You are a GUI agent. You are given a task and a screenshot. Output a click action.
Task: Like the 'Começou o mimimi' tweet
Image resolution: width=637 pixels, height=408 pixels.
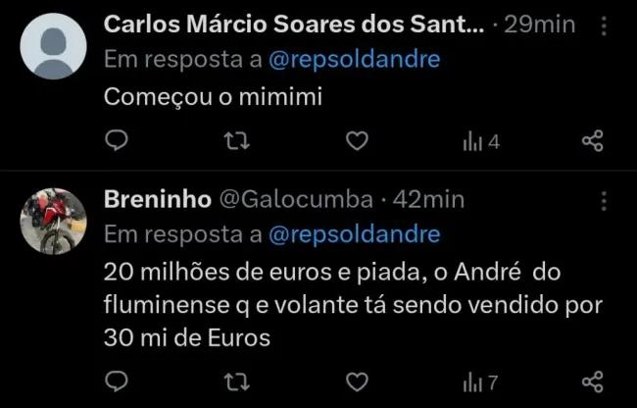tap(358, 142)
